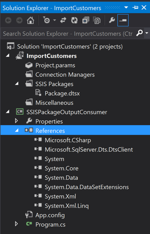Collapse the ImportCustomers project node
The height and width of the screenshot is (234, 150).
pos(8,56)
